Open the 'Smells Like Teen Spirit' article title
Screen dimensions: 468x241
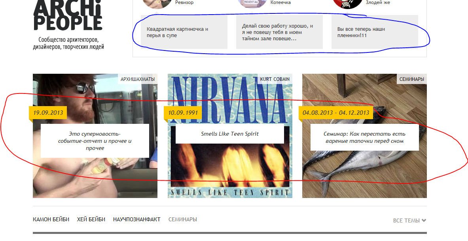tap(230, 134)
